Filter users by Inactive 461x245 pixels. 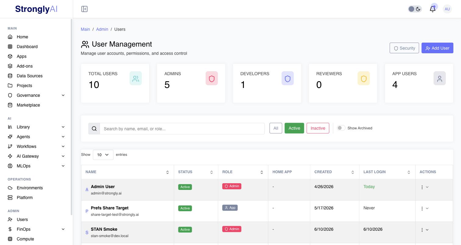point(318,128)
